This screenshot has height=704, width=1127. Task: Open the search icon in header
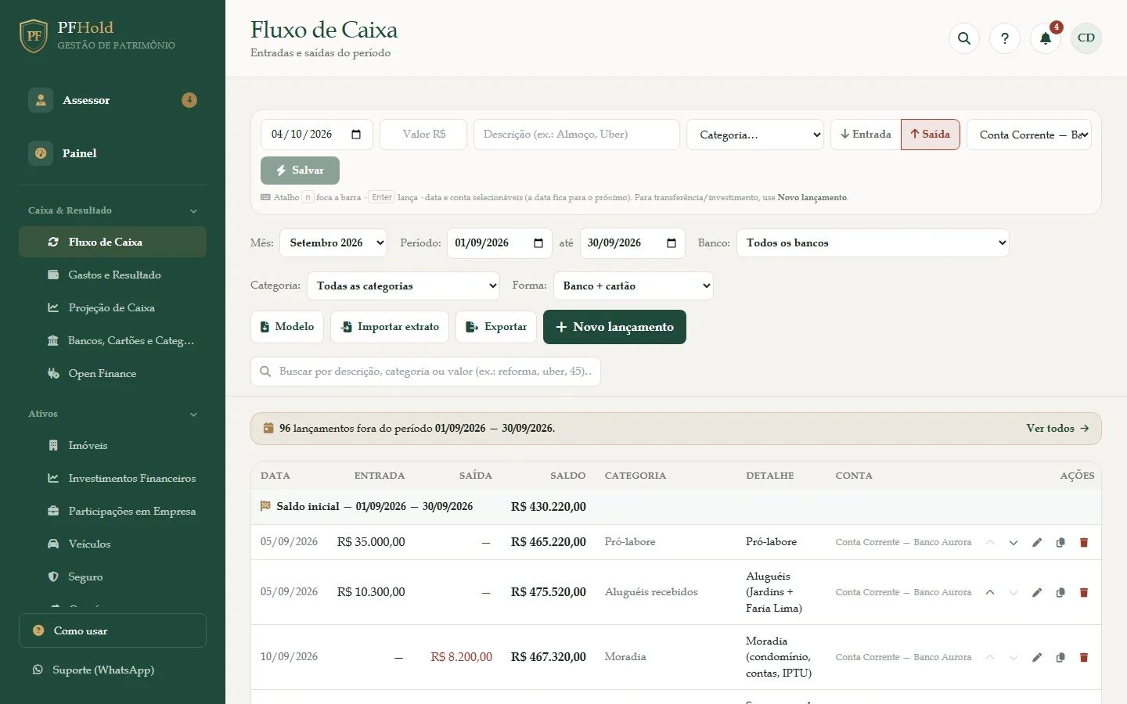click(964, 38)
